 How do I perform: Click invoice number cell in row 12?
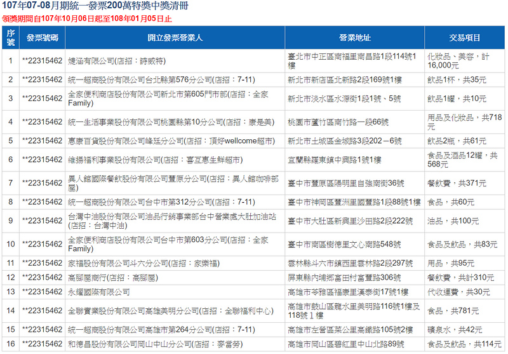tap(42, 278)
